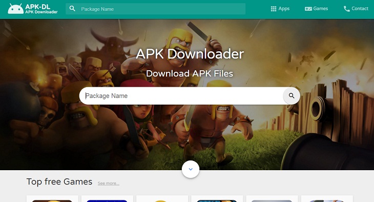Click the magnifier icon in the header search bar
The width and height of the screenshot is (374, 202).
72,9
